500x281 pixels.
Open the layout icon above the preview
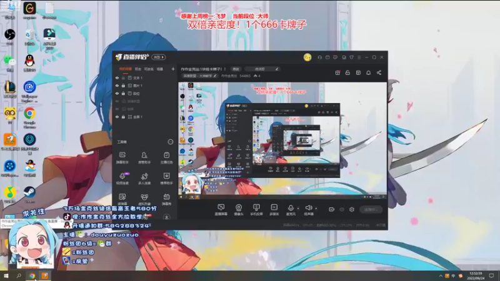pyautogui.click(x=358, y=72)
